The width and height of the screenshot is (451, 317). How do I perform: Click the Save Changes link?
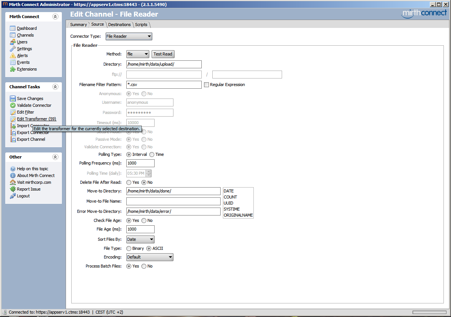pyautogui.click(x=30, y=98)
